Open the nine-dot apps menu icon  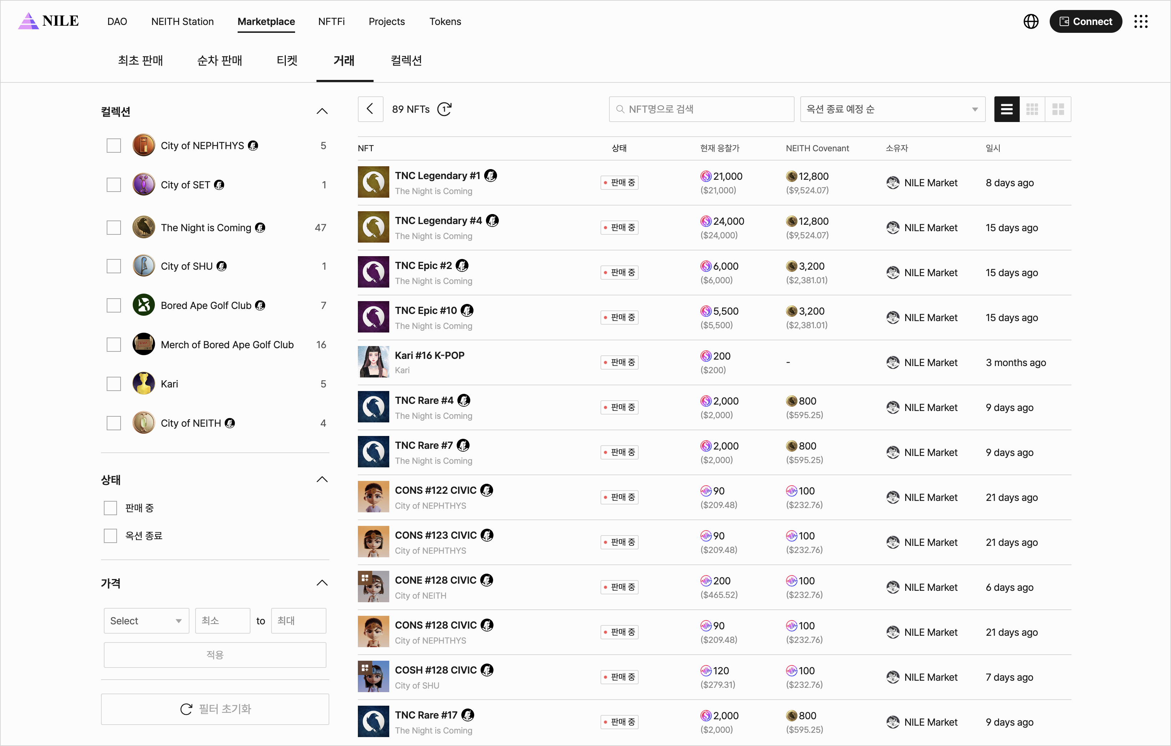pyautogui.click(x=1140, y=21)
